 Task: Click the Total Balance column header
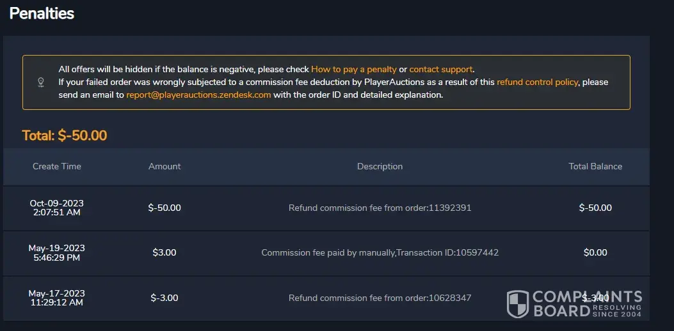click(x=595, y=166)
